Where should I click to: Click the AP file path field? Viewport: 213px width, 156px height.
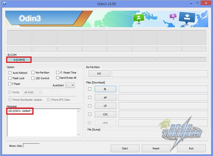pos(163,98)
